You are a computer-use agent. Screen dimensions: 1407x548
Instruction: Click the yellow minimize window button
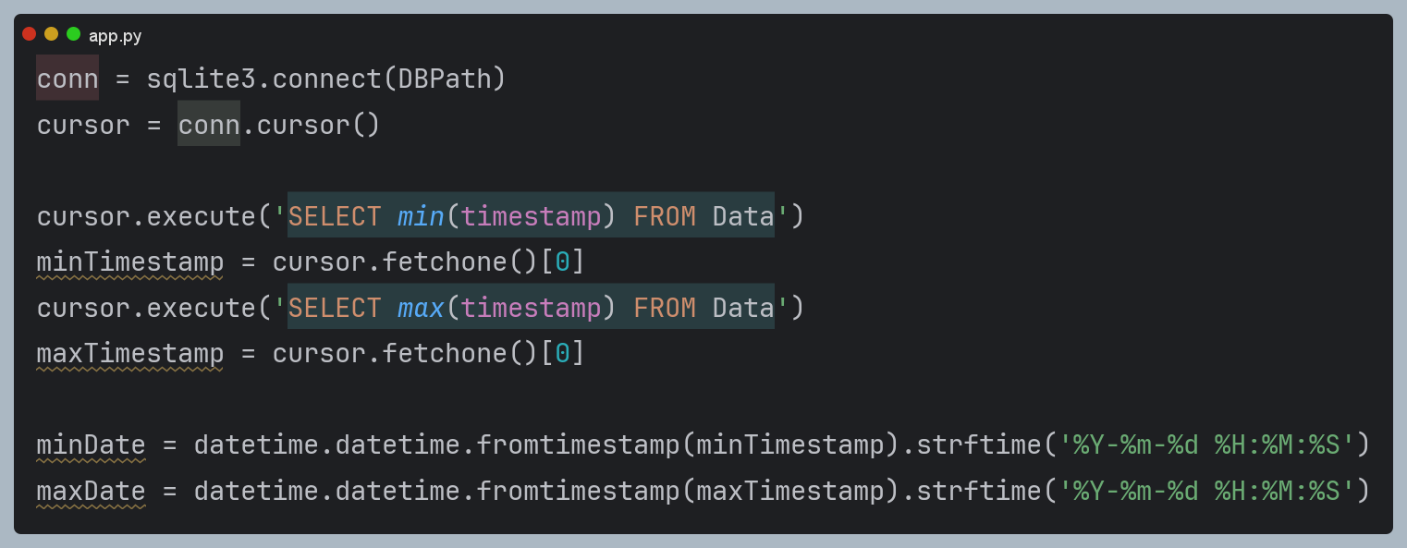(52, 34)
